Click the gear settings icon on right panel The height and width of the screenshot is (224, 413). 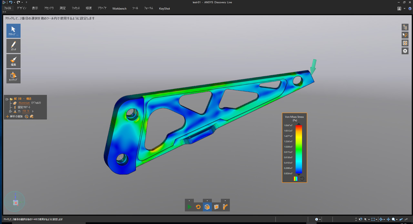click(x=405, y=51)
